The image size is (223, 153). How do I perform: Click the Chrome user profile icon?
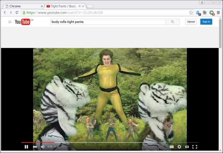click(x=202, y=2)
